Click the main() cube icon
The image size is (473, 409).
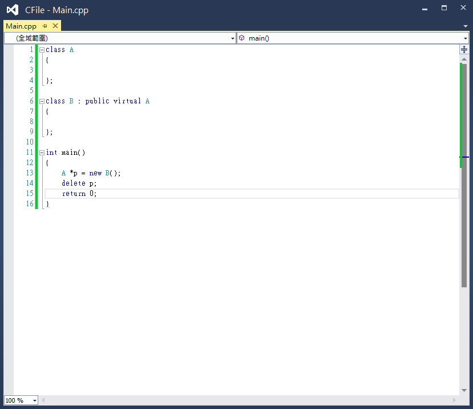(x=241, y=38)
